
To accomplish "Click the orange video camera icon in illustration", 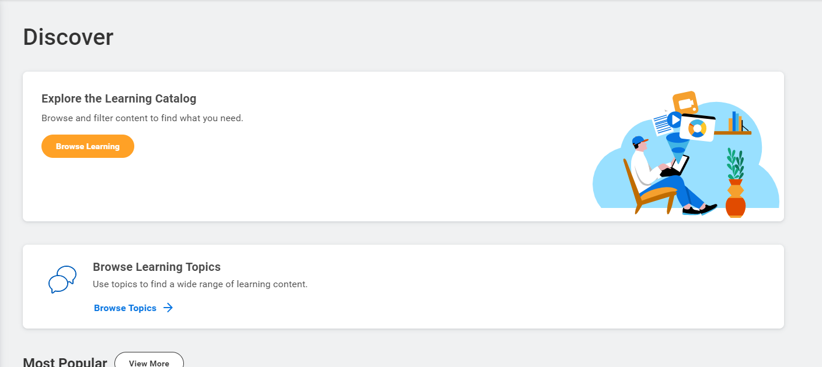I will click(x=685, y=103).
